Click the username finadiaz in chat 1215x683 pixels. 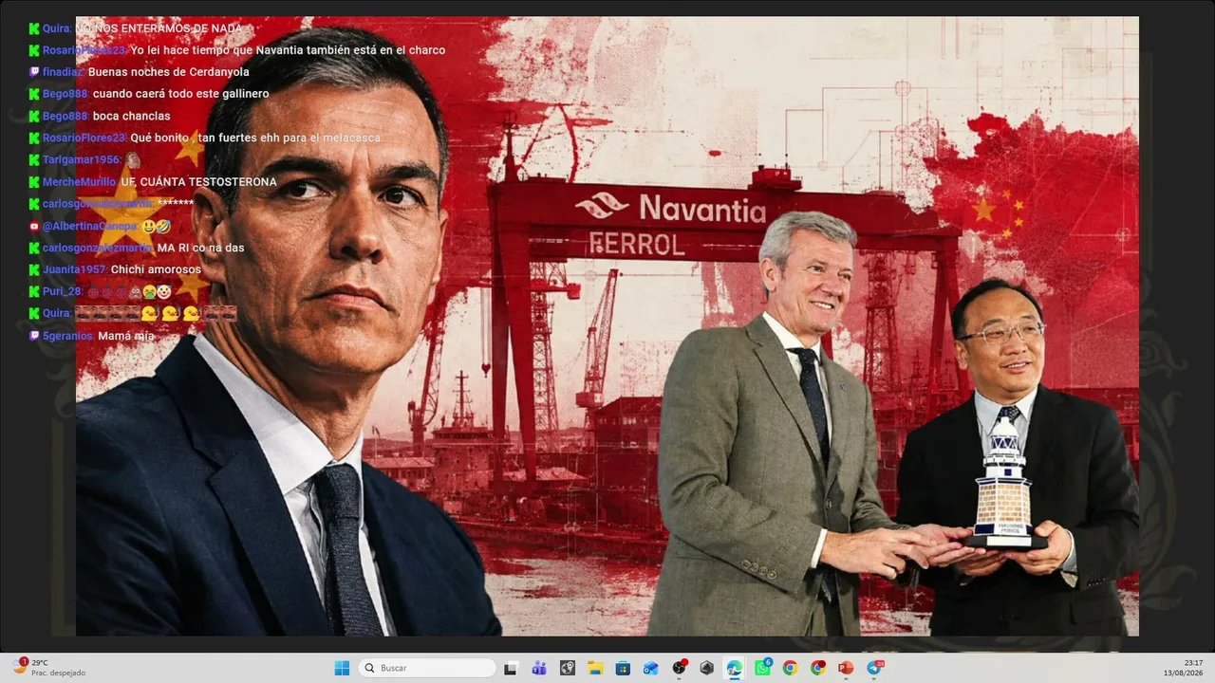pos(63,72)
